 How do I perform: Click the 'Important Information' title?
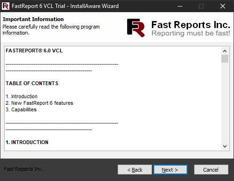33,19
